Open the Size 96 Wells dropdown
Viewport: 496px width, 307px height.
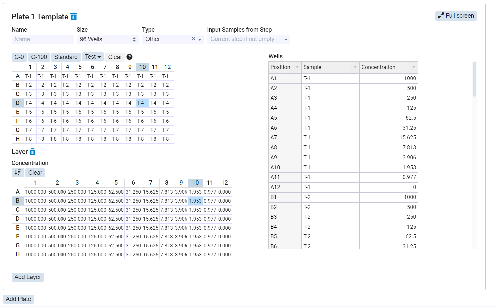tap(108, 39)
